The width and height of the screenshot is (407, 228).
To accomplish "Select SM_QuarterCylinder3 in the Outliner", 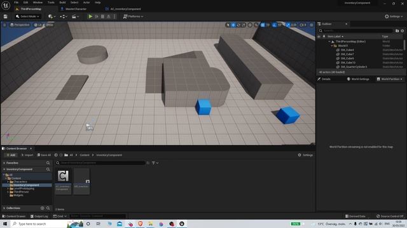I will [354, 66].
